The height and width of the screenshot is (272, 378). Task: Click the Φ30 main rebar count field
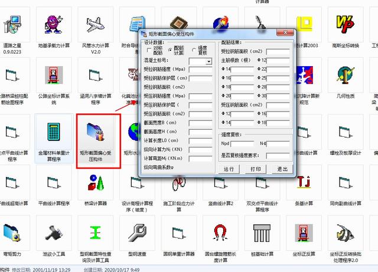pyautogui.click(x=278, y=97)
